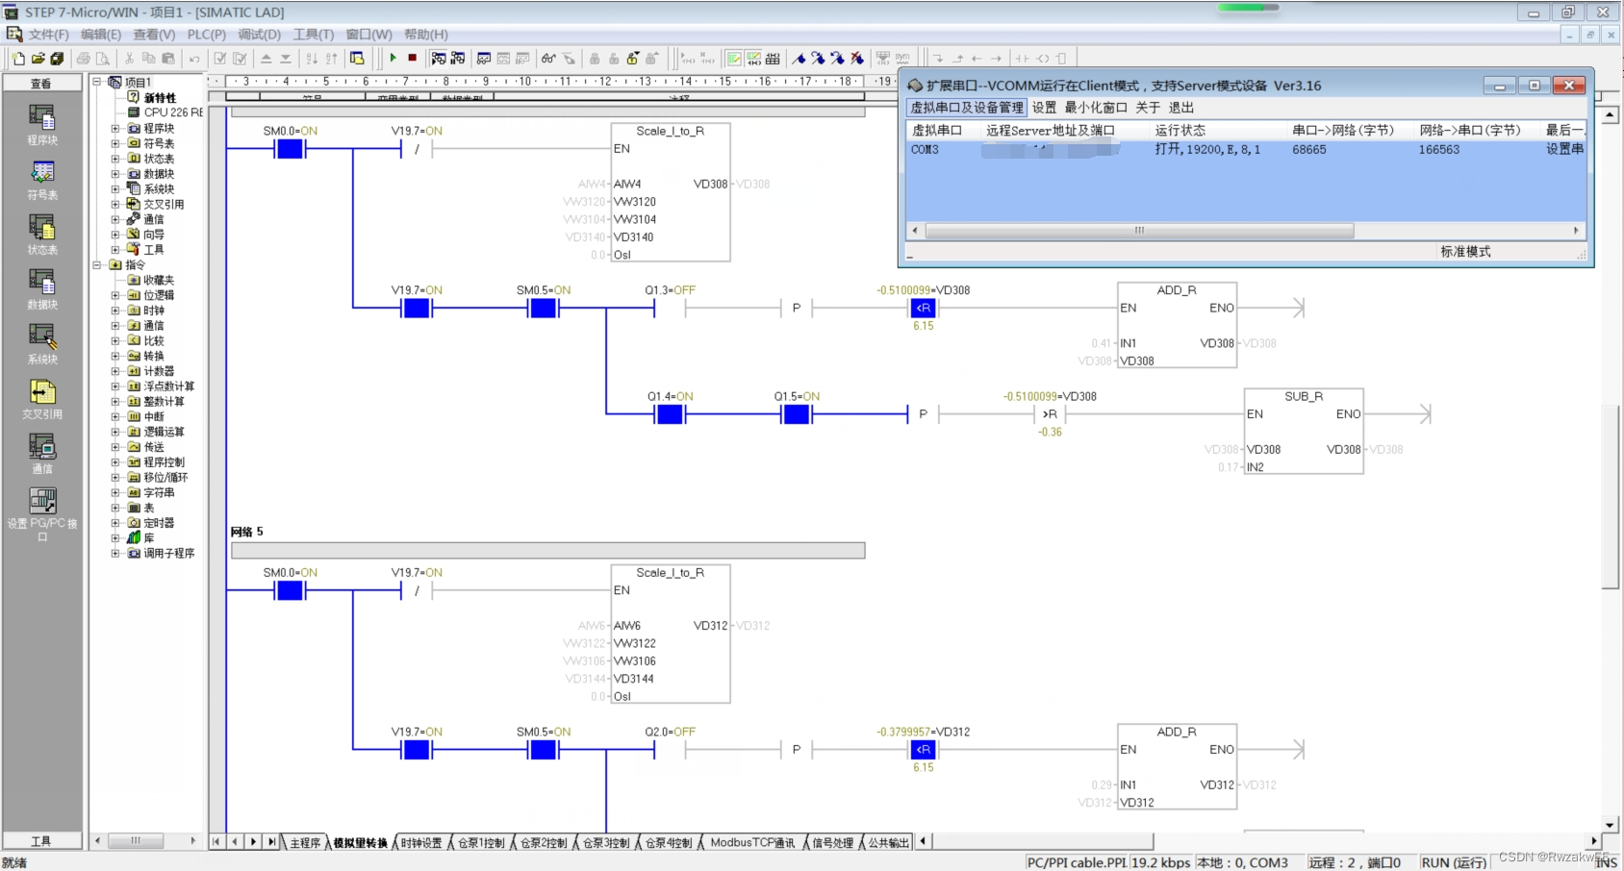This screenshot has height=871, width=1624.
Task: Expand the 比较 instruction folder
Action: 115,340
